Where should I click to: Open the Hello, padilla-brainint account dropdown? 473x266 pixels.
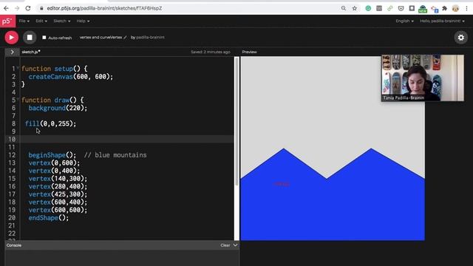pos(442,21)
